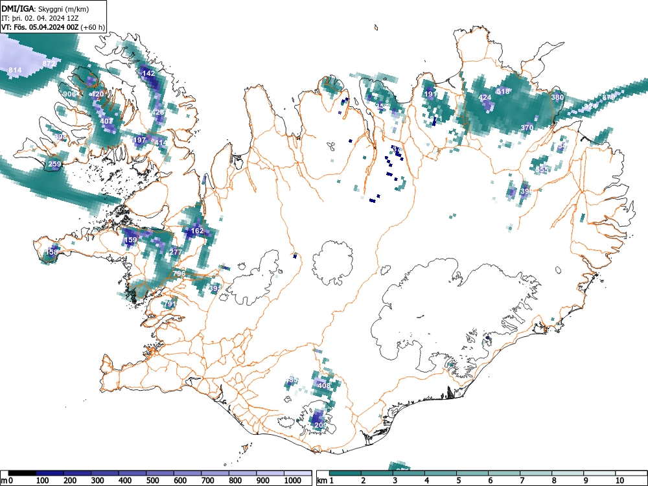The width and height of the screenshot is (648, 486).
Task: Click the '420' value in the Westfjords
Action: pyautogui.click(x=97, y=94)
